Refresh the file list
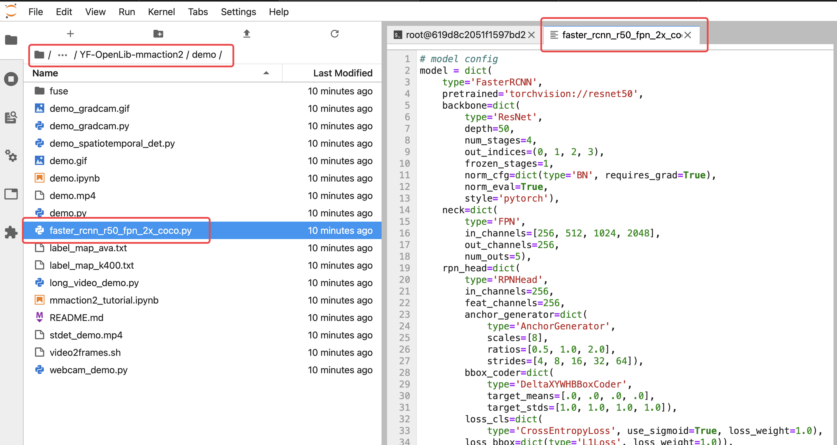The image size is (837, 445). [x=335, y=34]
